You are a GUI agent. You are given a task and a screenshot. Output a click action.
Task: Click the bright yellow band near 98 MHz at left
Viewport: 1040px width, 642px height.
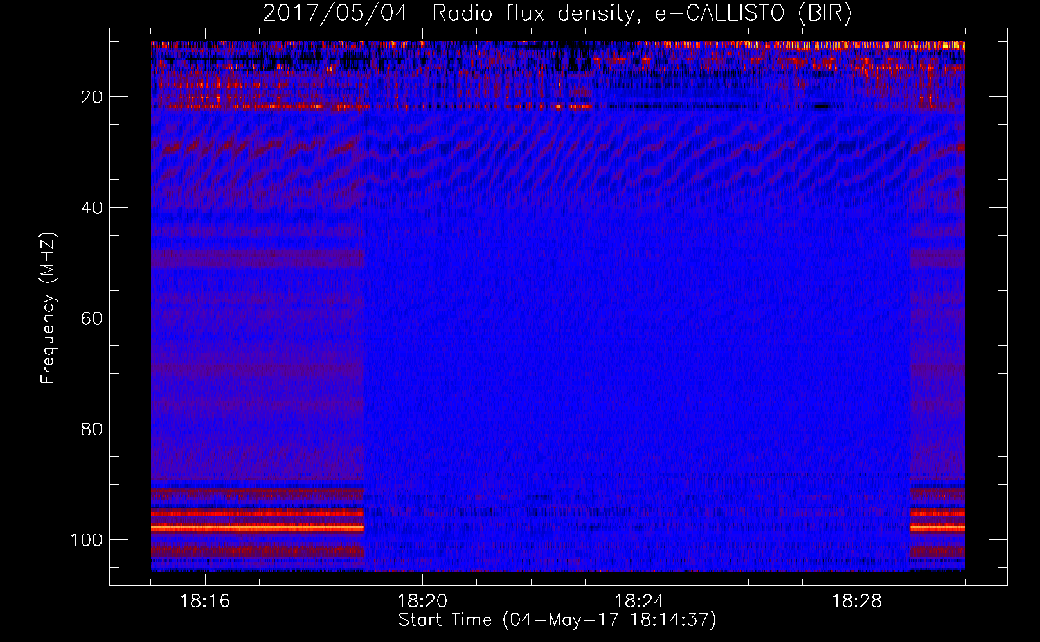click(x=258, y=528)
